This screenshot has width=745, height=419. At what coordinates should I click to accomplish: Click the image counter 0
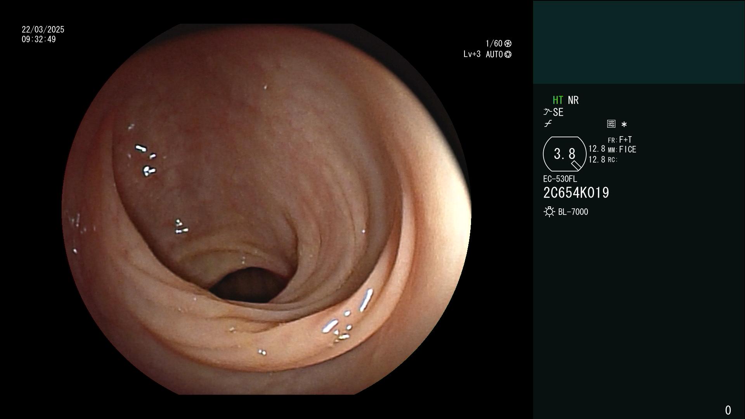(728, 410)
